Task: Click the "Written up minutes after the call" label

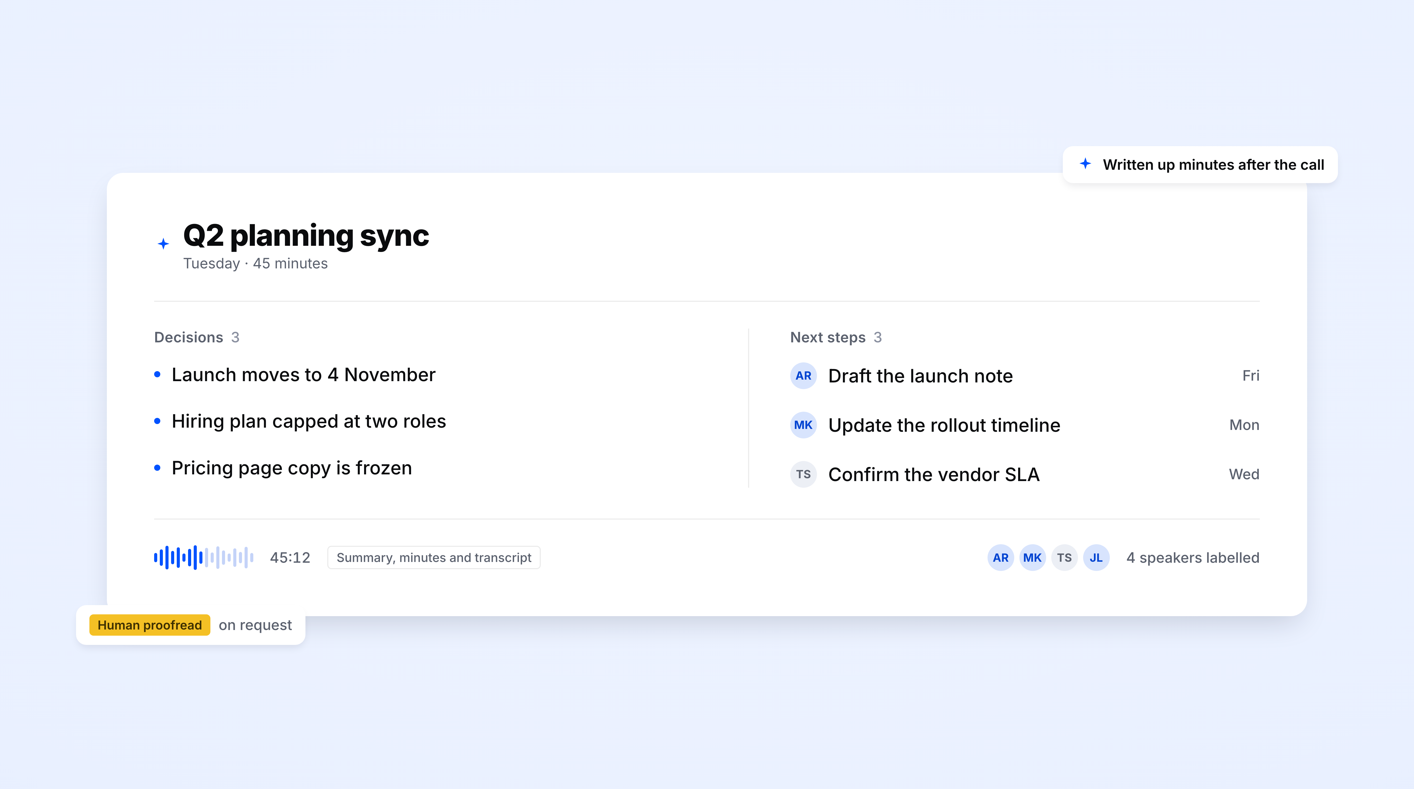Action: point(1213,165)
